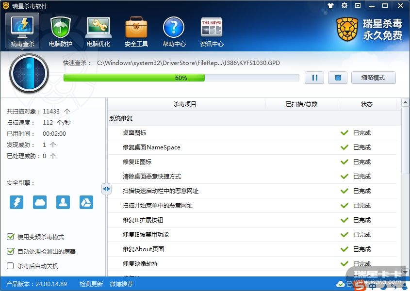This screenshot has width=410, height=291.
Task: Enable 杀毒后自动关机 checkbox
Action: coord(11,266)
